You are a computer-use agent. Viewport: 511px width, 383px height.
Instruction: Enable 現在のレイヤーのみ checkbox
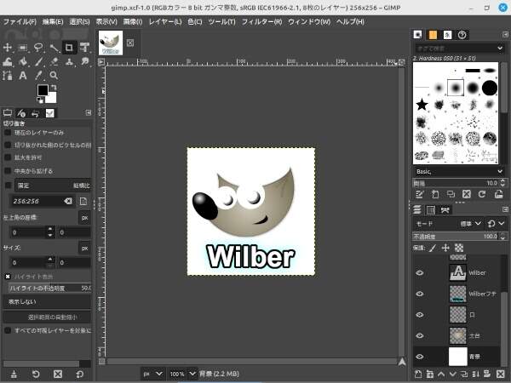[9, 133]
